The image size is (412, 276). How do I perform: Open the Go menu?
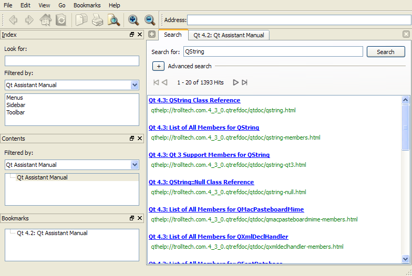(62, 5)
